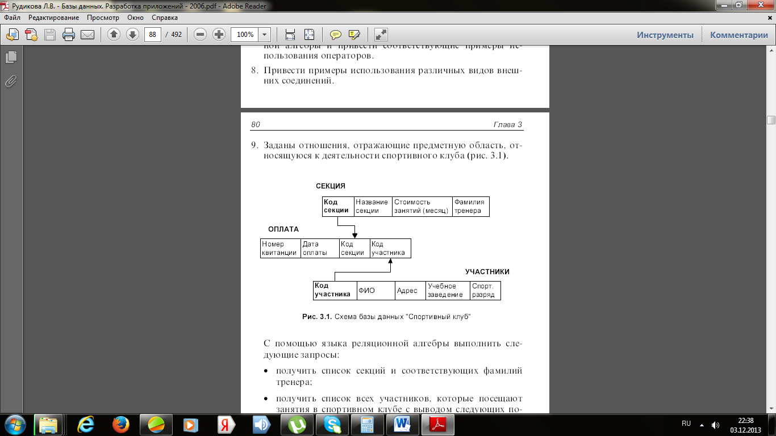Click the volume speaker tray icon
This screenshot has width=776, height=436.
tap(715, 425)
